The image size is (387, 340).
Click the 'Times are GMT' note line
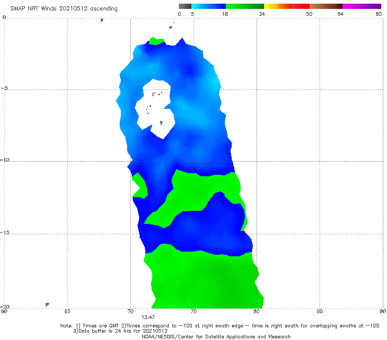click(220, 326)
